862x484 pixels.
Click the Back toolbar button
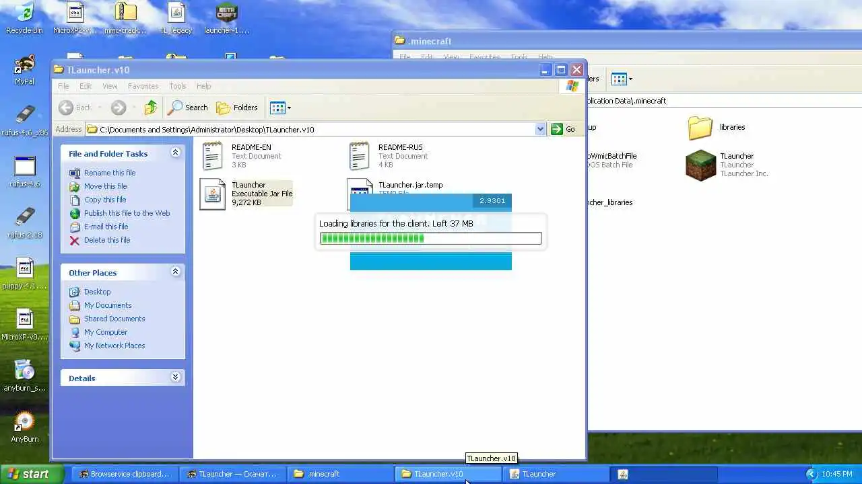click(75, 108)
